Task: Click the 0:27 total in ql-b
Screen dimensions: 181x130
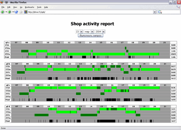Action: coord(173,66)
